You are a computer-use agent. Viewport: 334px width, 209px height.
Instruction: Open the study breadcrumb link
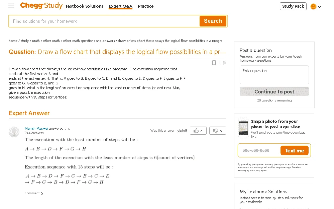pyautogui.click(x=25, y=41)
